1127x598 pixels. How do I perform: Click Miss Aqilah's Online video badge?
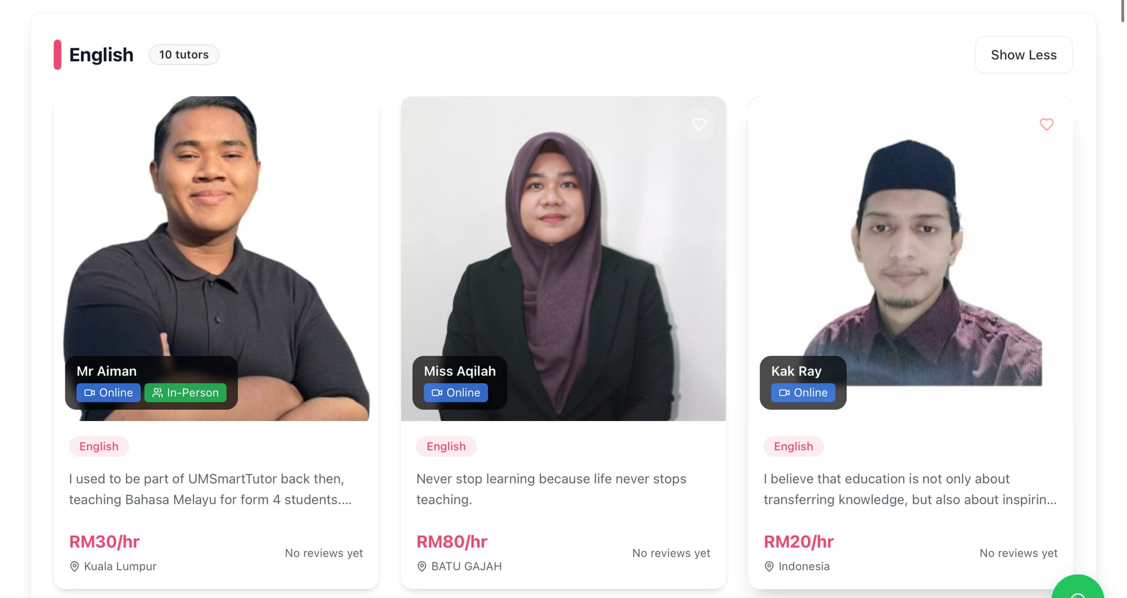pos(455,393)
